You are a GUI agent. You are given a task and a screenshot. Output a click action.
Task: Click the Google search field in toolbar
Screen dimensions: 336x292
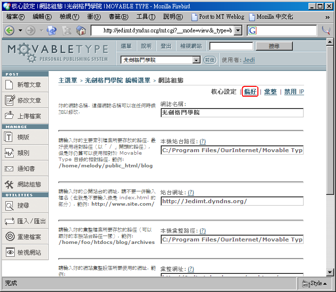click(x=286, y=30)
